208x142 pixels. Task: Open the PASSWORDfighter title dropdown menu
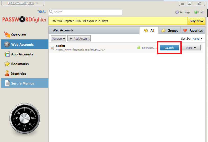[x=23, y=3]
